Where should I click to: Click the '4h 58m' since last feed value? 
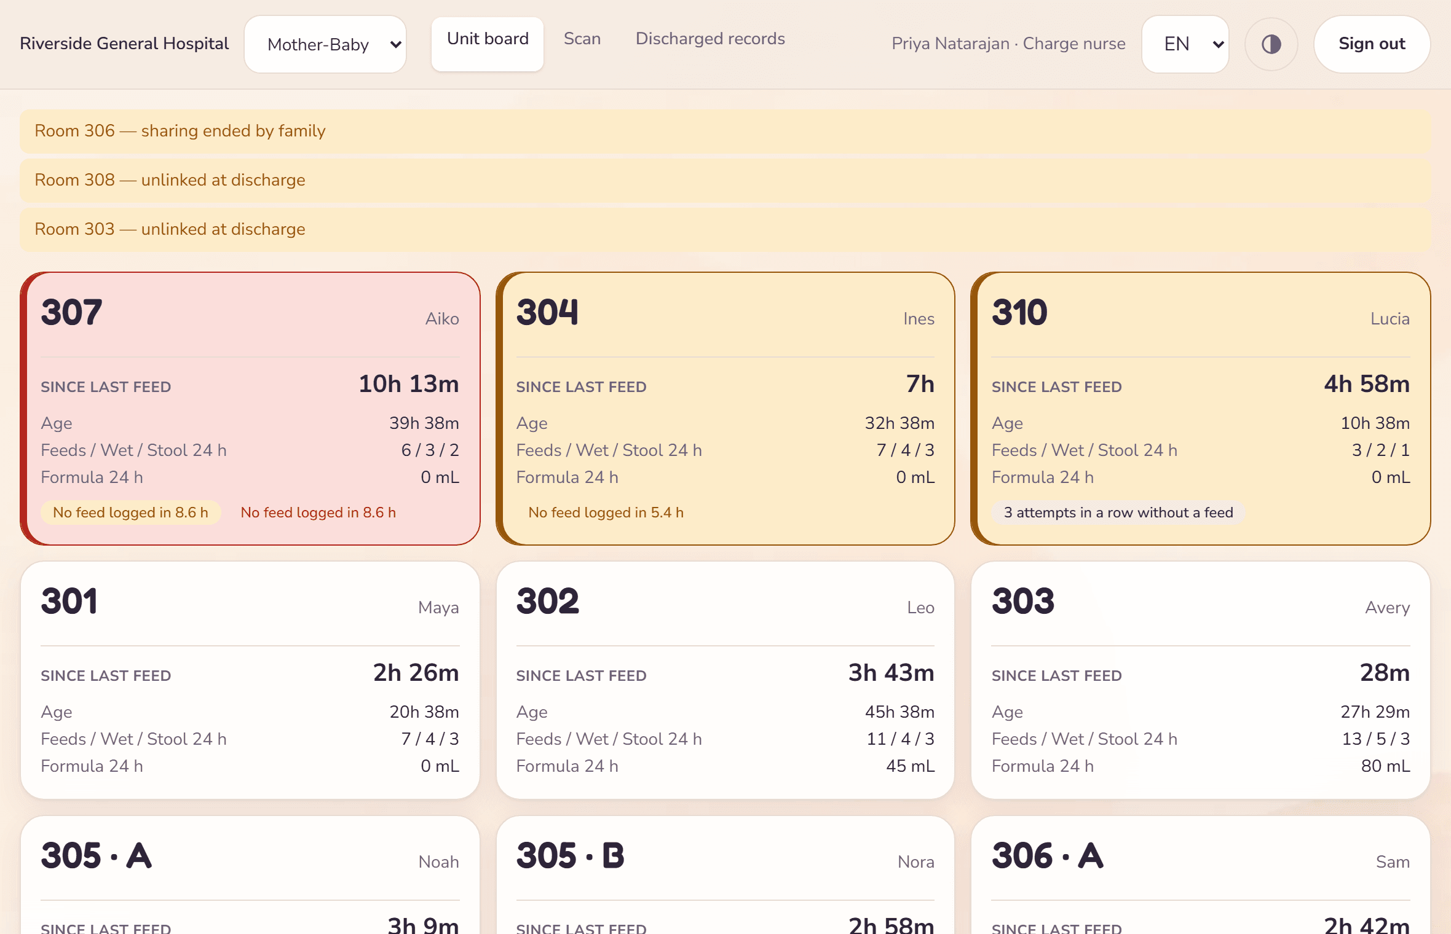[x=1367, y=384]
